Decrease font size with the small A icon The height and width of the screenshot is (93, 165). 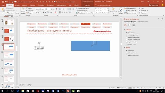pyautogui.click(x=54, y=9)
